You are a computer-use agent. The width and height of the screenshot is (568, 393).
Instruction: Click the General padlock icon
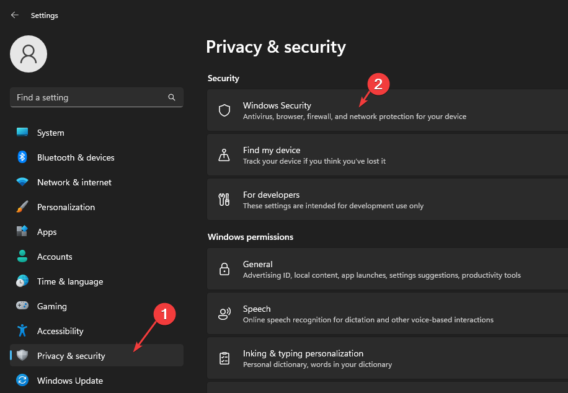pyautogui.click(x=224, y=269)
